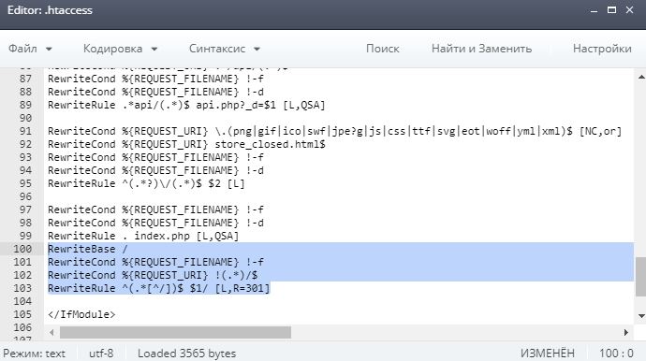The image size is (646, 361).
Task: Click the 'store_closed.html$' text
Action: (x=271, y=144)
